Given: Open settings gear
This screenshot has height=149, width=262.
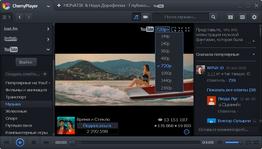Looking at the screenshot, I should 254,17.
